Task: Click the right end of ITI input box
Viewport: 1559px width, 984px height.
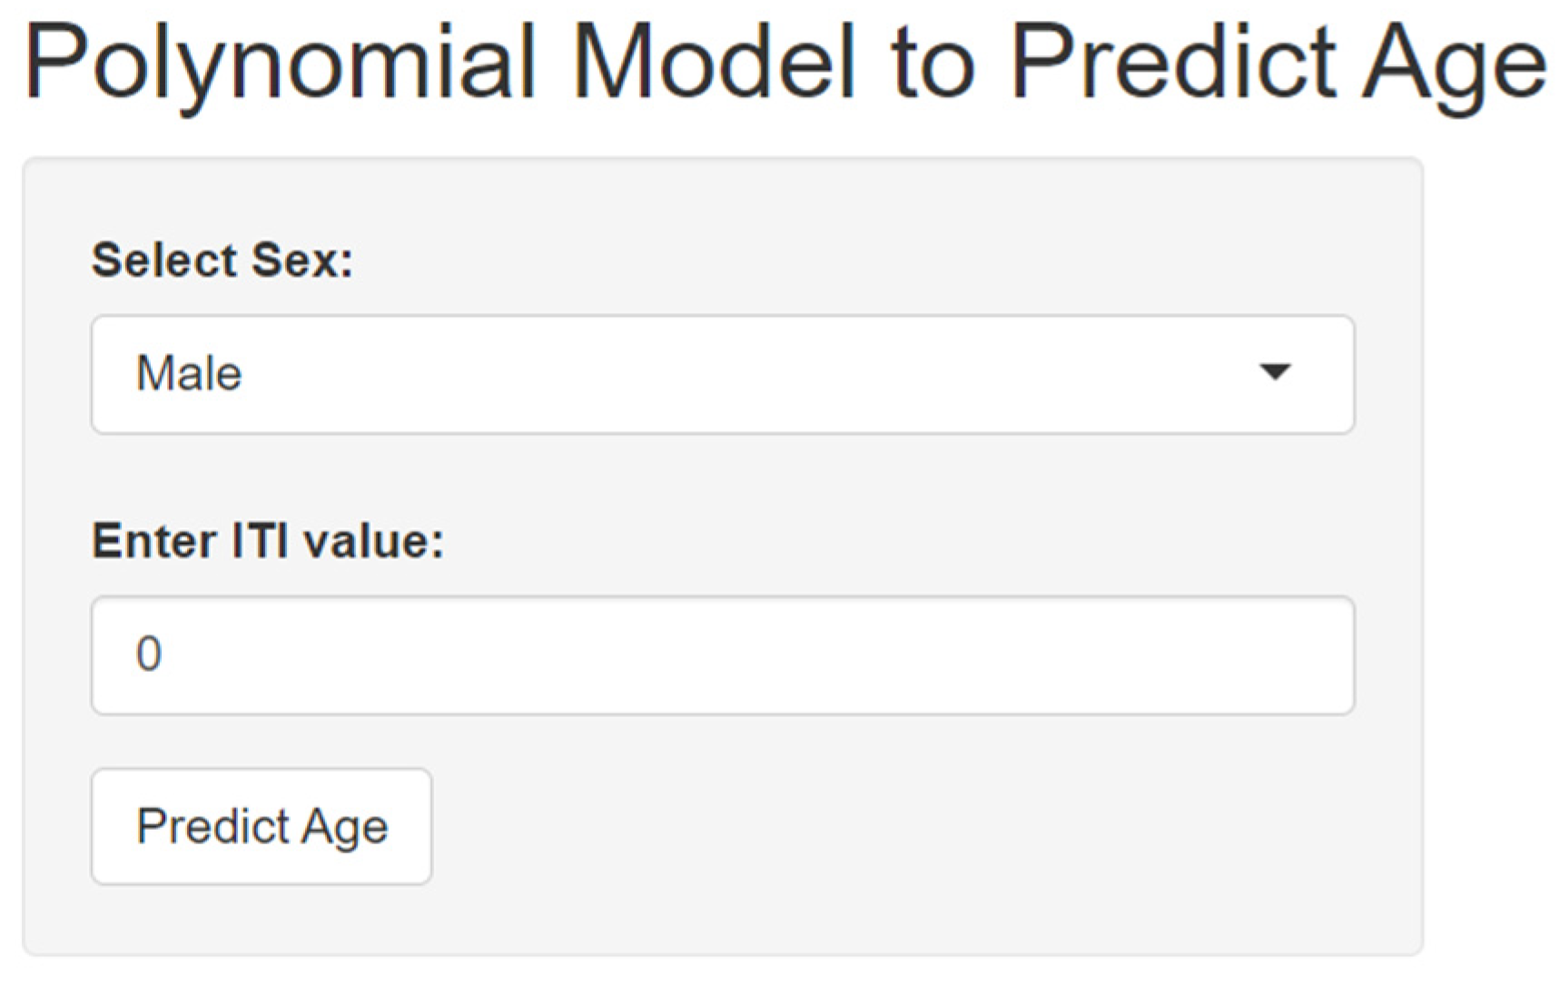Action: click(1307, 654)
